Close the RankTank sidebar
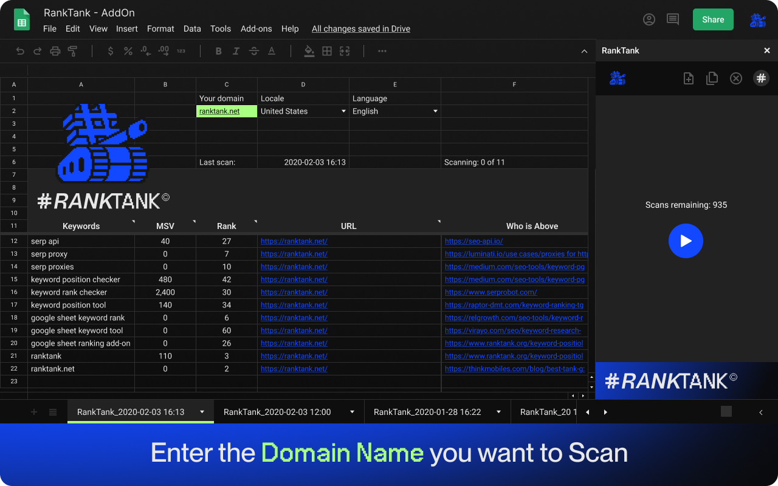Screen dimensions: 778x486 pos(767,50)
